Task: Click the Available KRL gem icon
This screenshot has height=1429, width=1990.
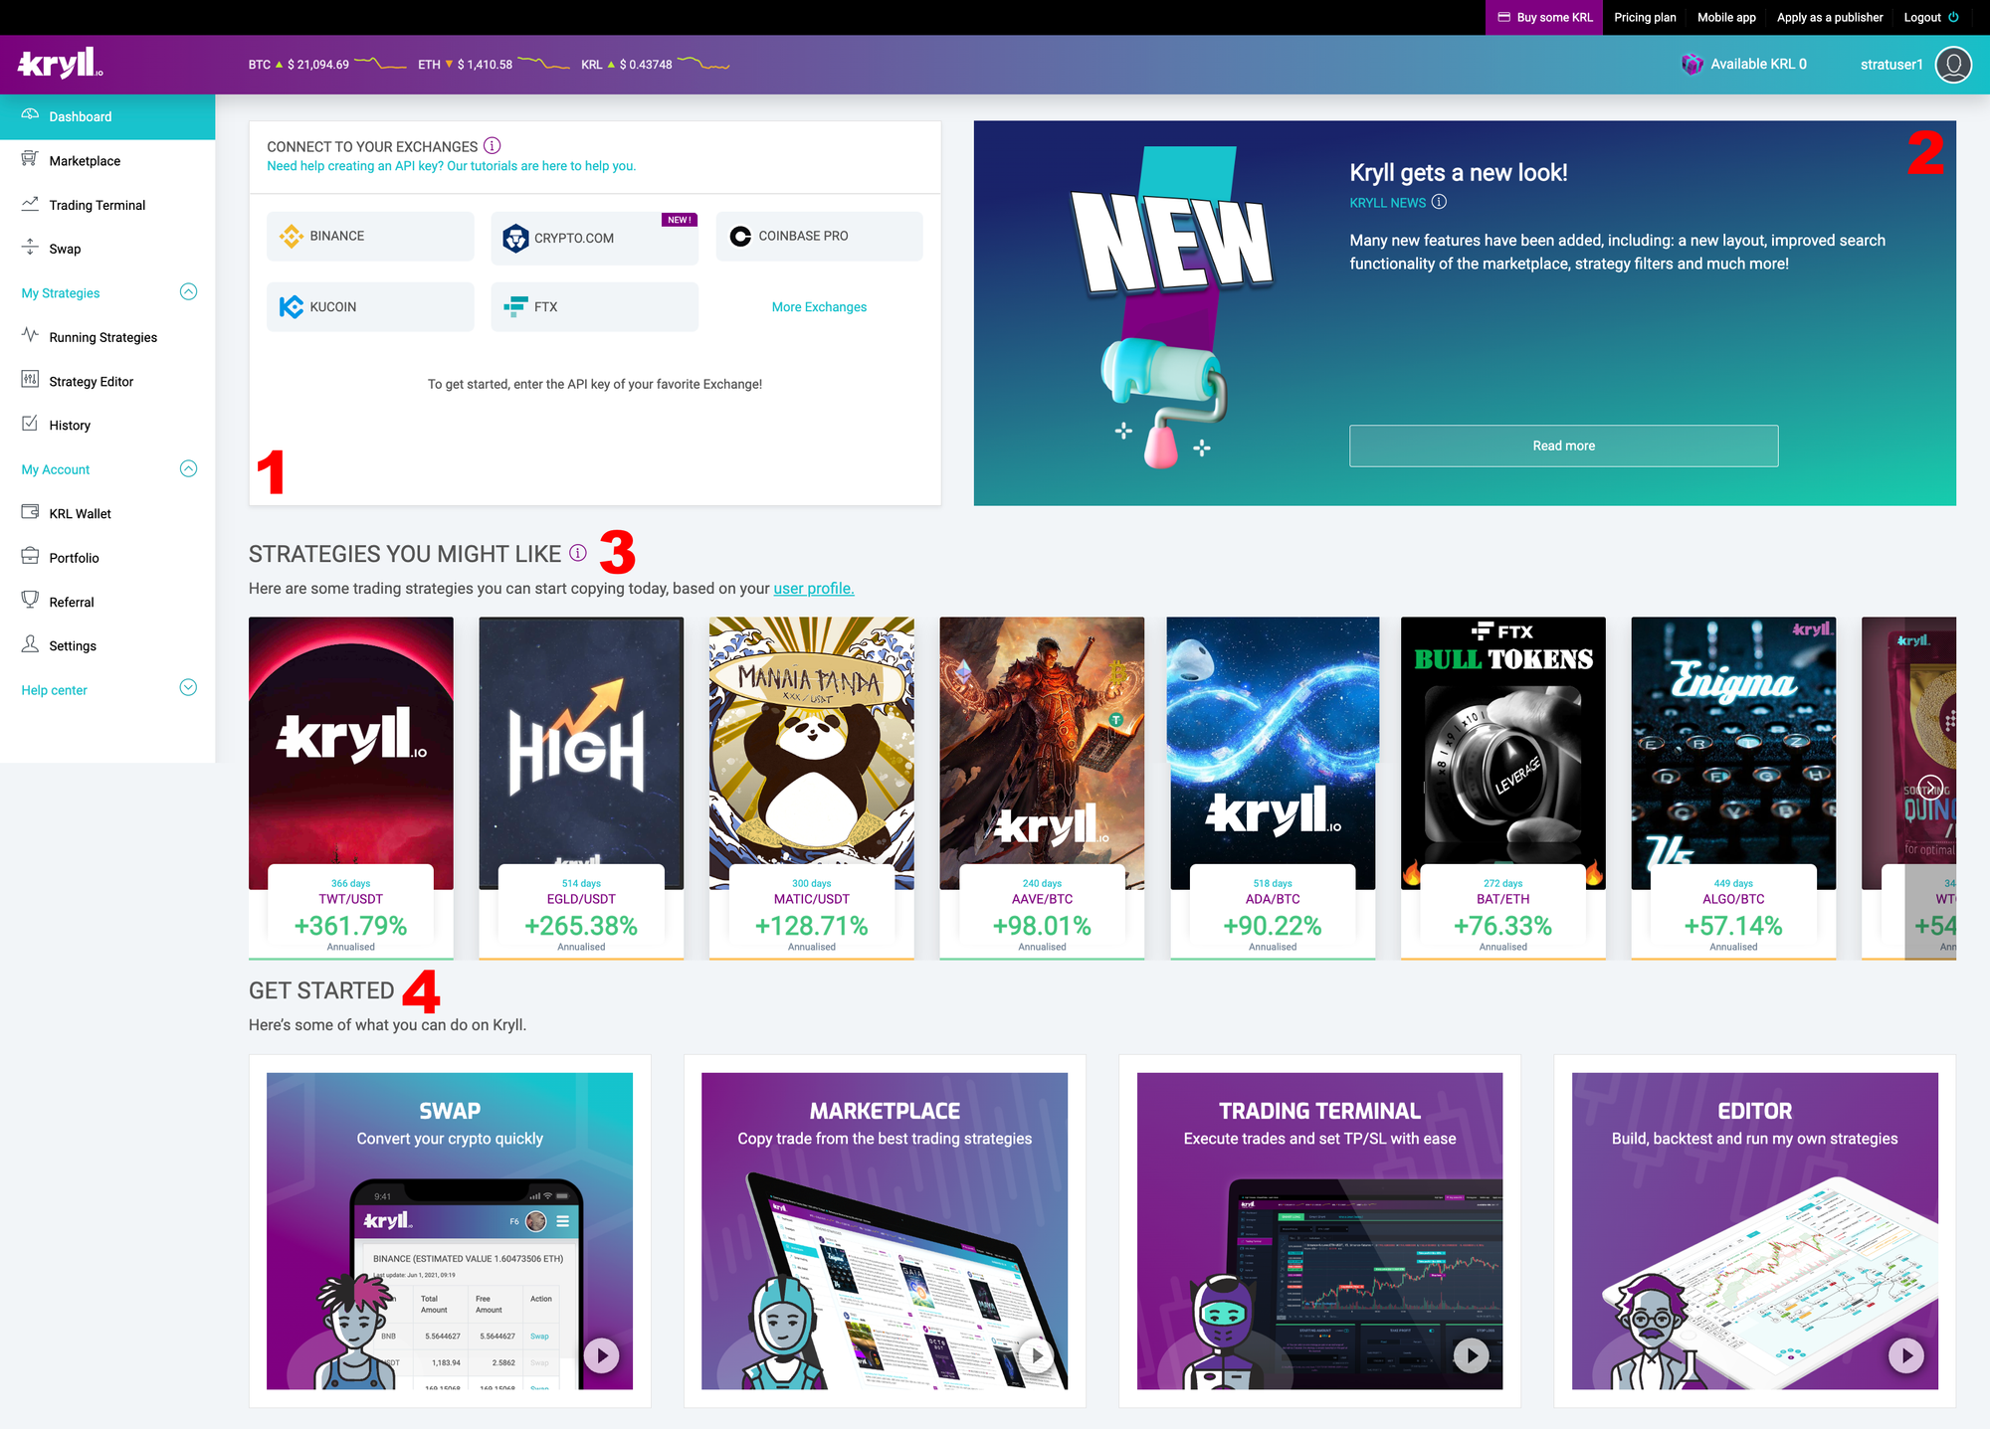Action: point(1691,65)
